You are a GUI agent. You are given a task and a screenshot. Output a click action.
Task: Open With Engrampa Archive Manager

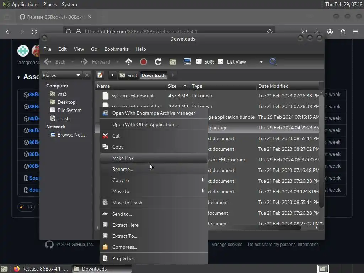click(154, 113)
